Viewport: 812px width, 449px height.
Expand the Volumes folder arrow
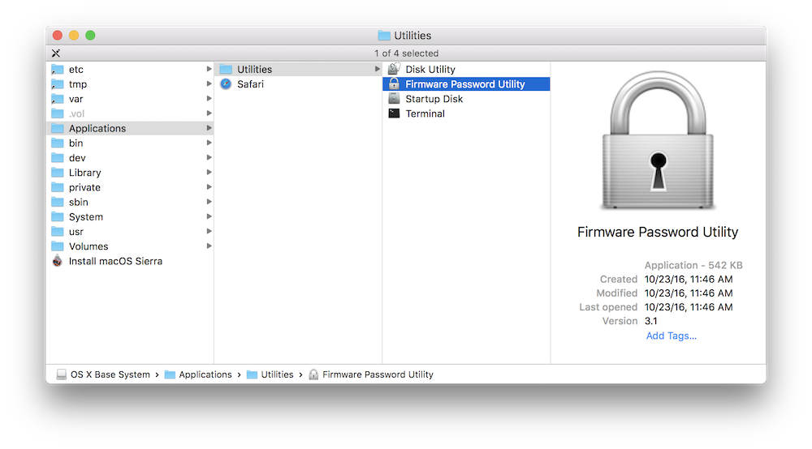209,246
